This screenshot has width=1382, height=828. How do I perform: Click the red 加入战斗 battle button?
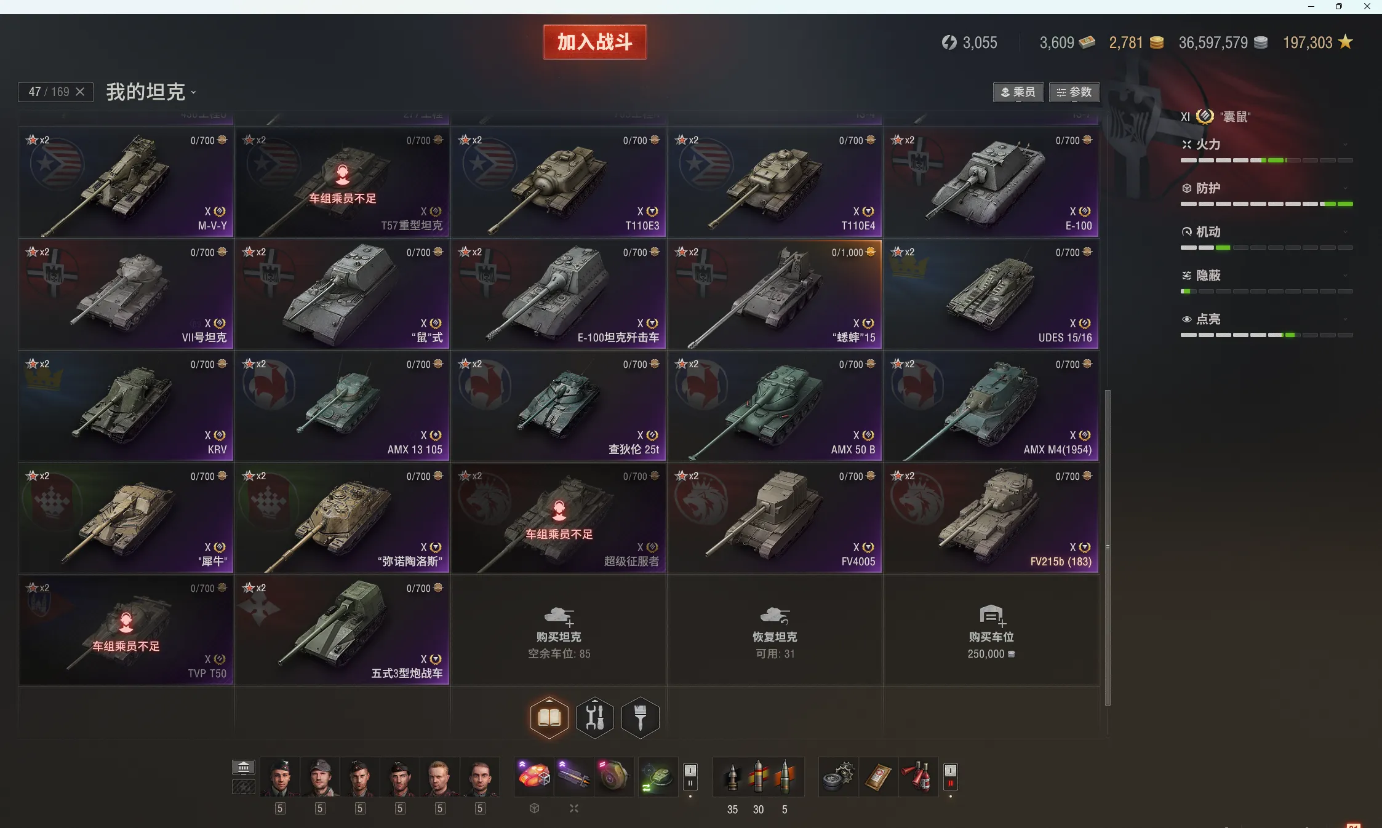[x=595, y=42]
